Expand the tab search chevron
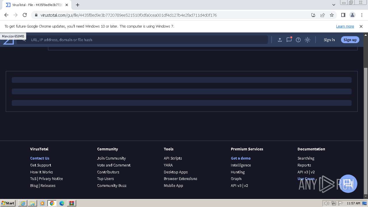 pyautogui.click(x=333, y=5)
